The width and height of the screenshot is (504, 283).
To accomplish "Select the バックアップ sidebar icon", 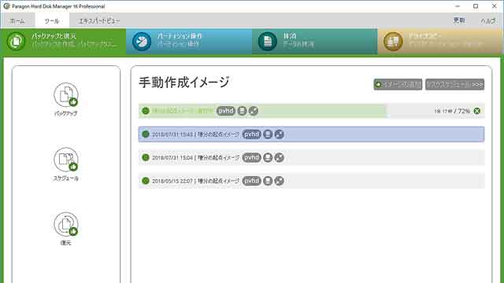I will point(66,99).
